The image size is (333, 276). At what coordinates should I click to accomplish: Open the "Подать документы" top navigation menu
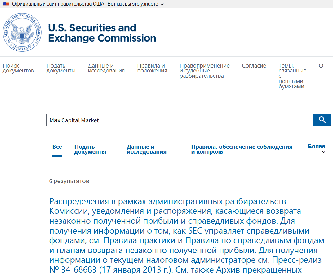[x=61, y=68]
